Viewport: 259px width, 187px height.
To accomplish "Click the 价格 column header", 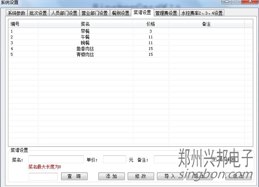I will pos(150,24).
